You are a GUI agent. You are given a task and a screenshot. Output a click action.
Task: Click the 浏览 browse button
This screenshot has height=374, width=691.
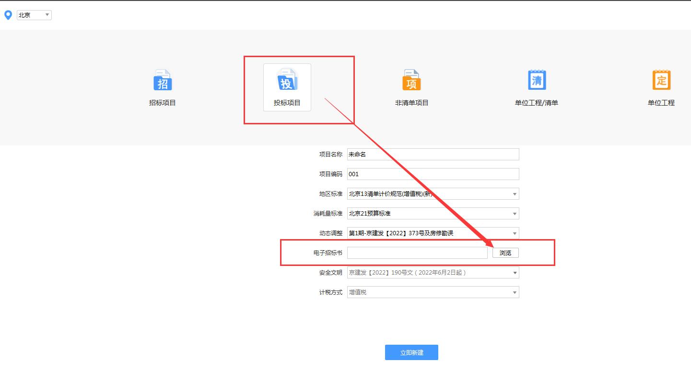(505, 253)
